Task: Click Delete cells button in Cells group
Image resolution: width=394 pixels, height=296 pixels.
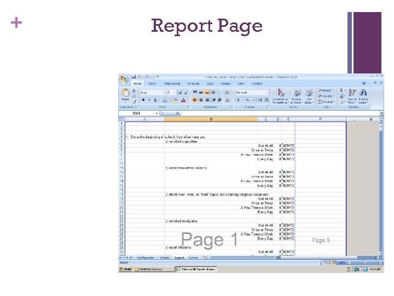Action: [x=326, y=96]
